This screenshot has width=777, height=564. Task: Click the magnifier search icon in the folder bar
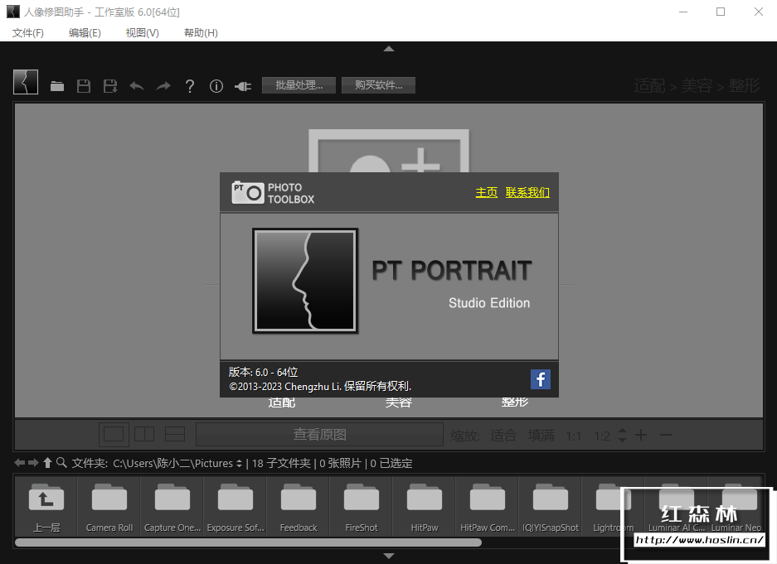[x=61, y=463]
